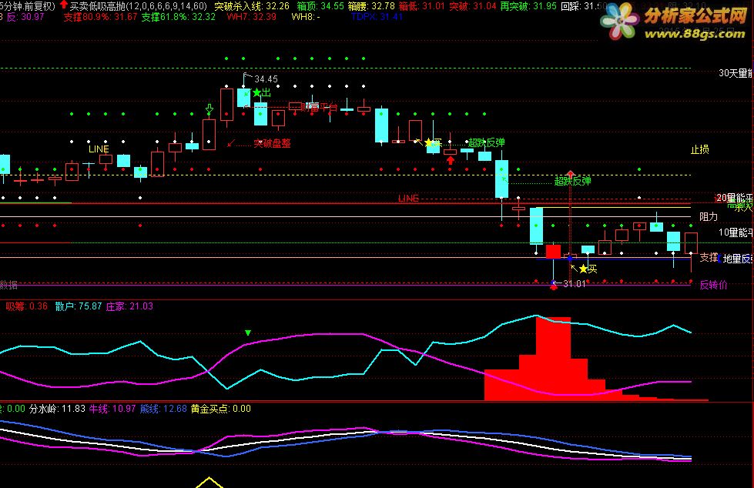Select the 庄家: 21.03 readout

[x=129, y=306]
